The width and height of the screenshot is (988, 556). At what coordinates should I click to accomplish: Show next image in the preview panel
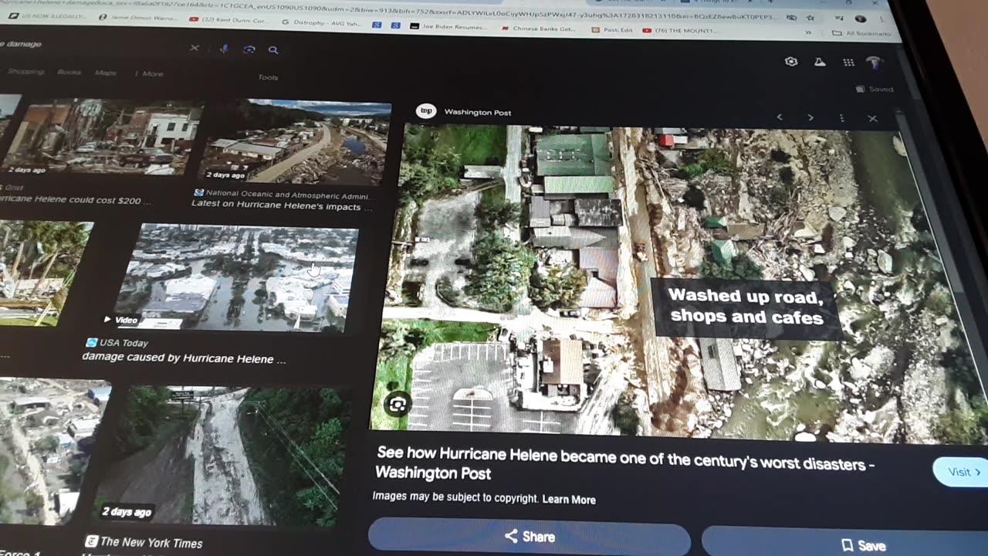pos(810,117)
